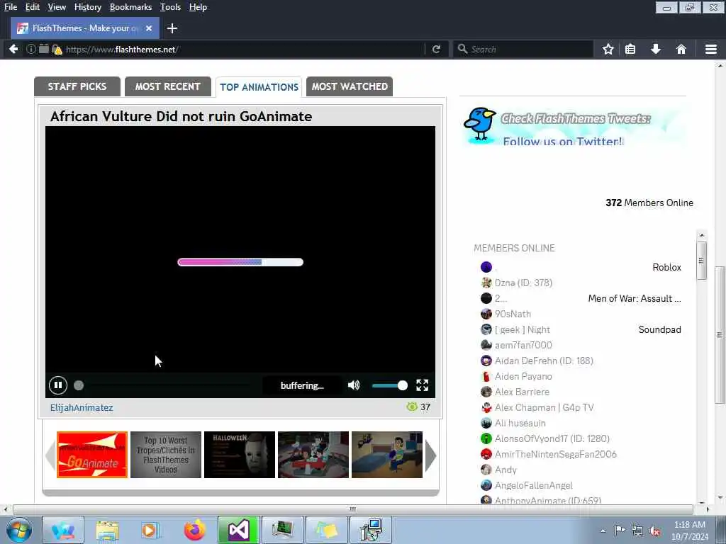
Task: Click member Aidan DeFrehn (ID: 188)
Action: click(x=544, y=361)
